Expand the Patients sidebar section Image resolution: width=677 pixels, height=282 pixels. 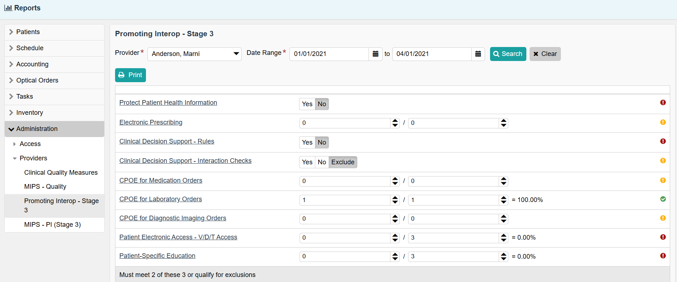tap(28, 32)
